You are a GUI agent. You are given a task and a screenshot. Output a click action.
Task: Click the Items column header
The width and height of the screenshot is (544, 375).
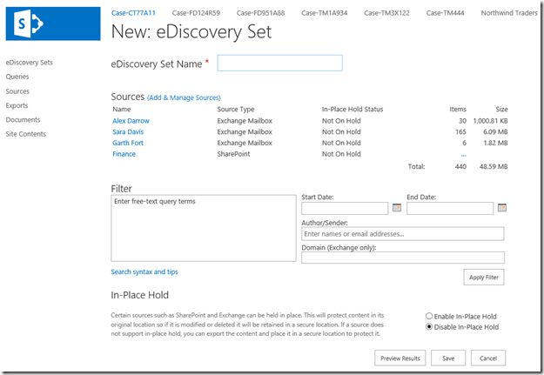point(458,110)
